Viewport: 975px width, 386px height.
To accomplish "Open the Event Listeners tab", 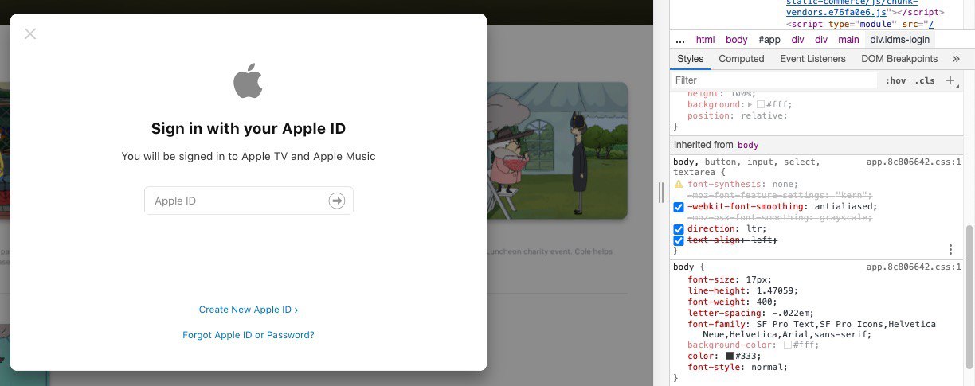I will [x=812, y=59].
